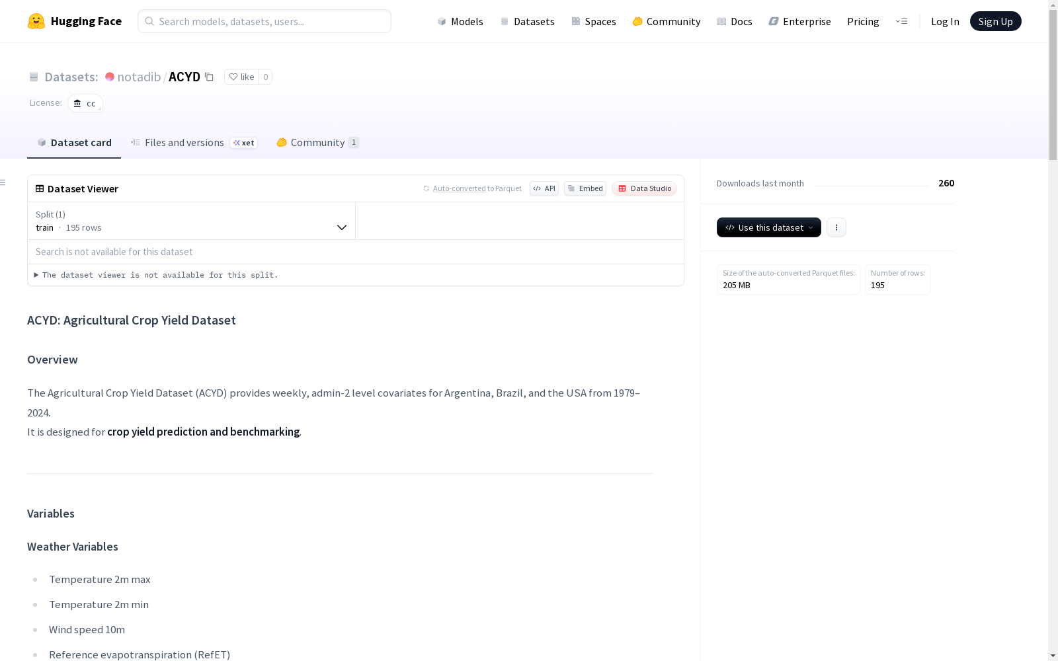1058x661 pixels.
Task: Switch to the Dataset card tab
Action: point(74,142)
